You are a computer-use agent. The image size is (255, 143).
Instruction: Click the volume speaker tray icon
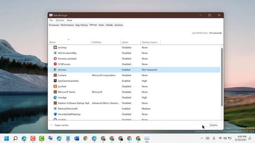click(x=225, y=138)
